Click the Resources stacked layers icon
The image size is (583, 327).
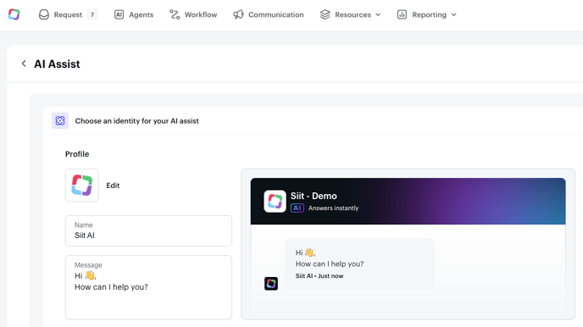(325, 14)
